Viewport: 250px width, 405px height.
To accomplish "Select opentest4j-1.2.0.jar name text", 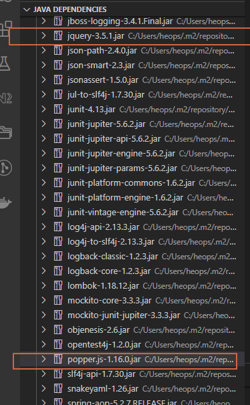I will pyautogui.click(x=104, y=345).
